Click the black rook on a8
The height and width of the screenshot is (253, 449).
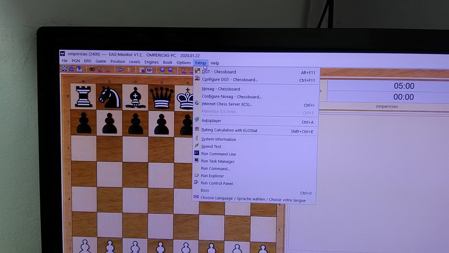click(x=83, y=96)
